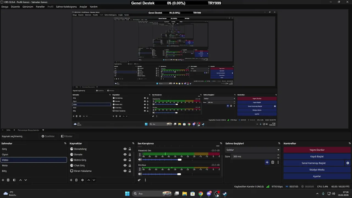Open the Araçlar menu

83,7
